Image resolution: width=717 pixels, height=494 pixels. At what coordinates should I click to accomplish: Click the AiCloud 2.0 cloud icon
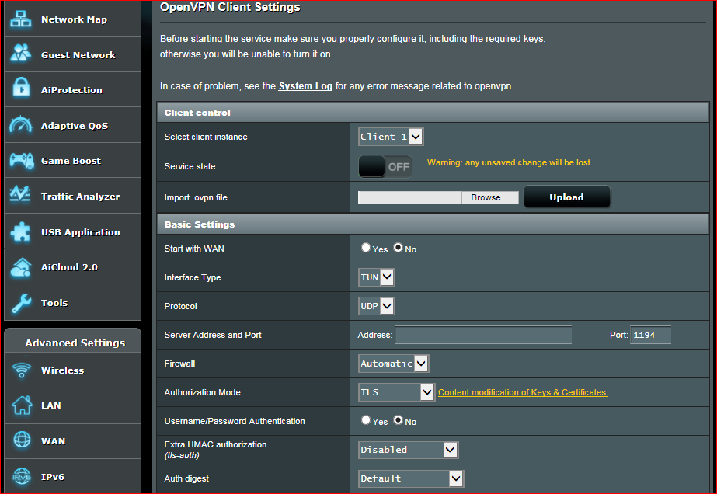(21, 267)
